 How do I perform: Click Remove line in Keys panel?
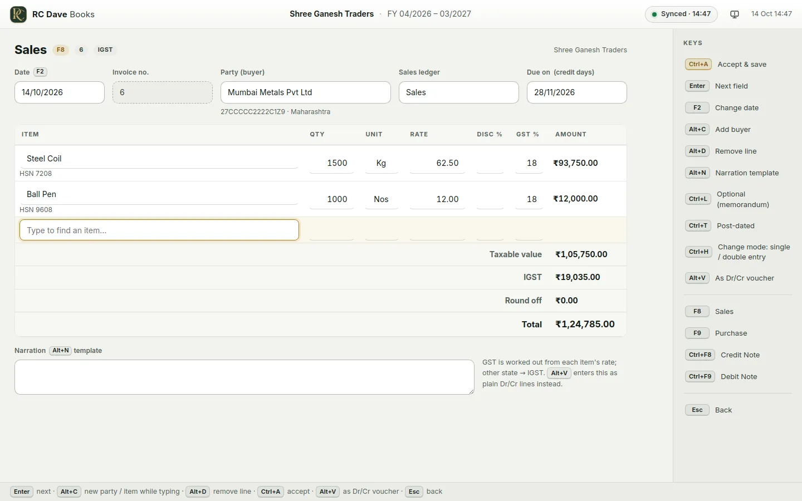739,151
